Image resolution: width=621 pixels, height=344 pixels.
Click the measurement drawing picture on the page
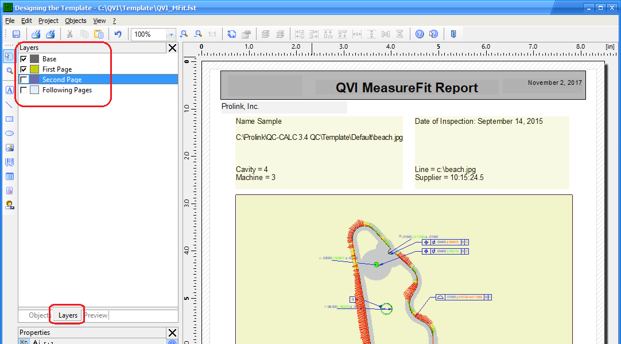click(x=404, y=269)
